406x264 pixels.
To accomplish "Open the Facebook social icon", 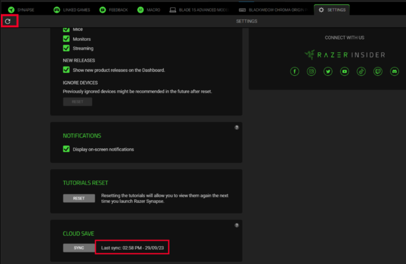I will [x=294, y=71].
